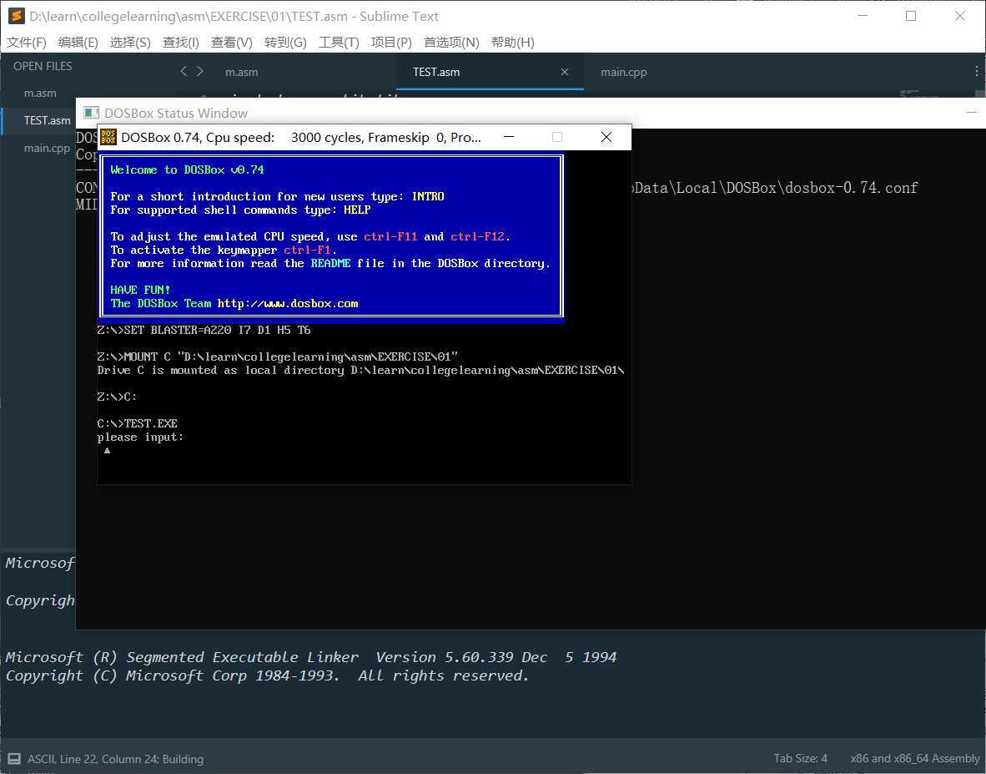986x774 pixels.
Task: Click the red ctrl-F12 shortcut text
Action: point(478,236)
